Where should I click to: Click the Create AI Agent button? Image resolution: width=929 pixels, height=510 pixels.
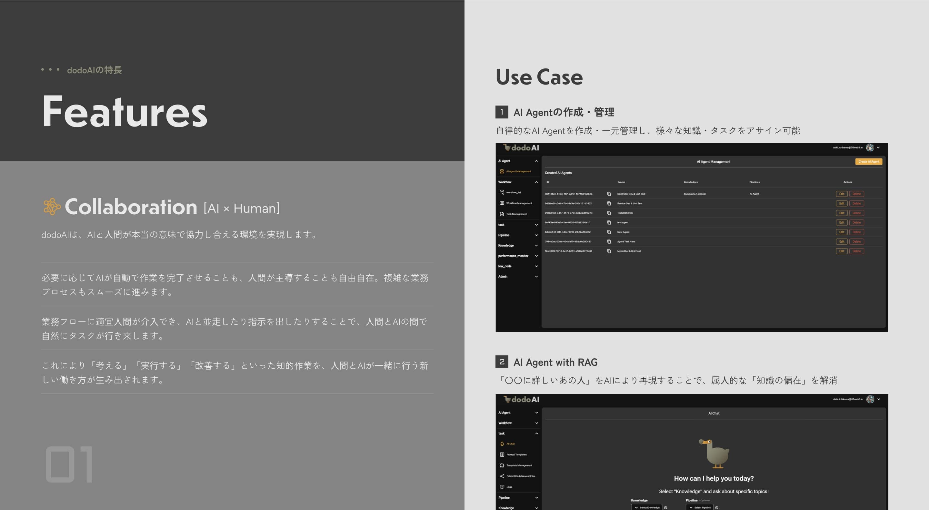click(x=868, y=162)
